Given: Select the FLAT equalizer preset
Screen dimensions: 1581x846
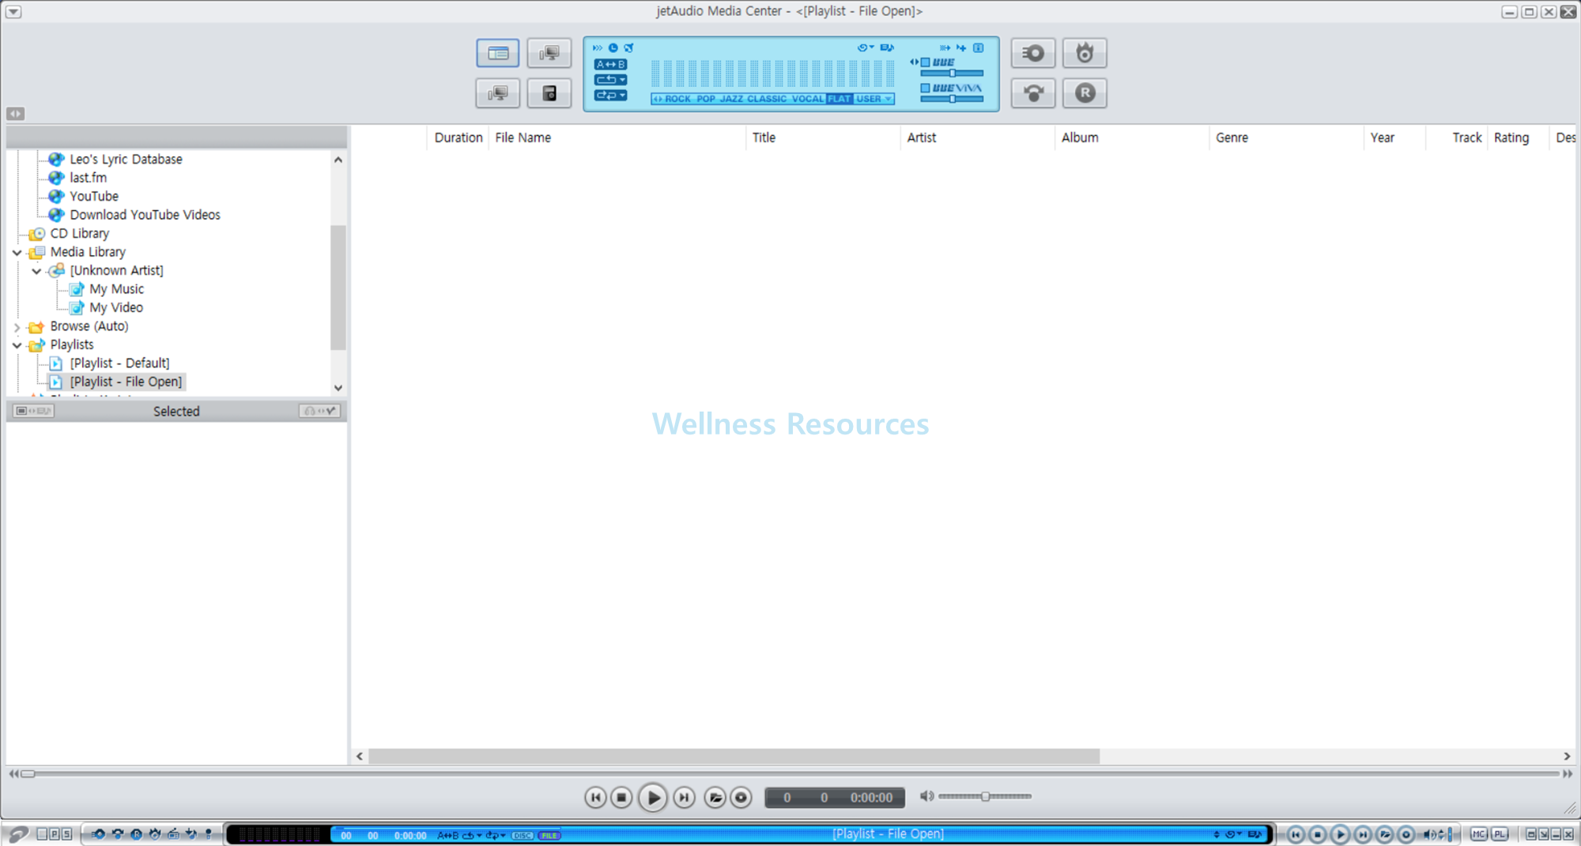Looking at the screenshot, I should (x=840, y=99).
